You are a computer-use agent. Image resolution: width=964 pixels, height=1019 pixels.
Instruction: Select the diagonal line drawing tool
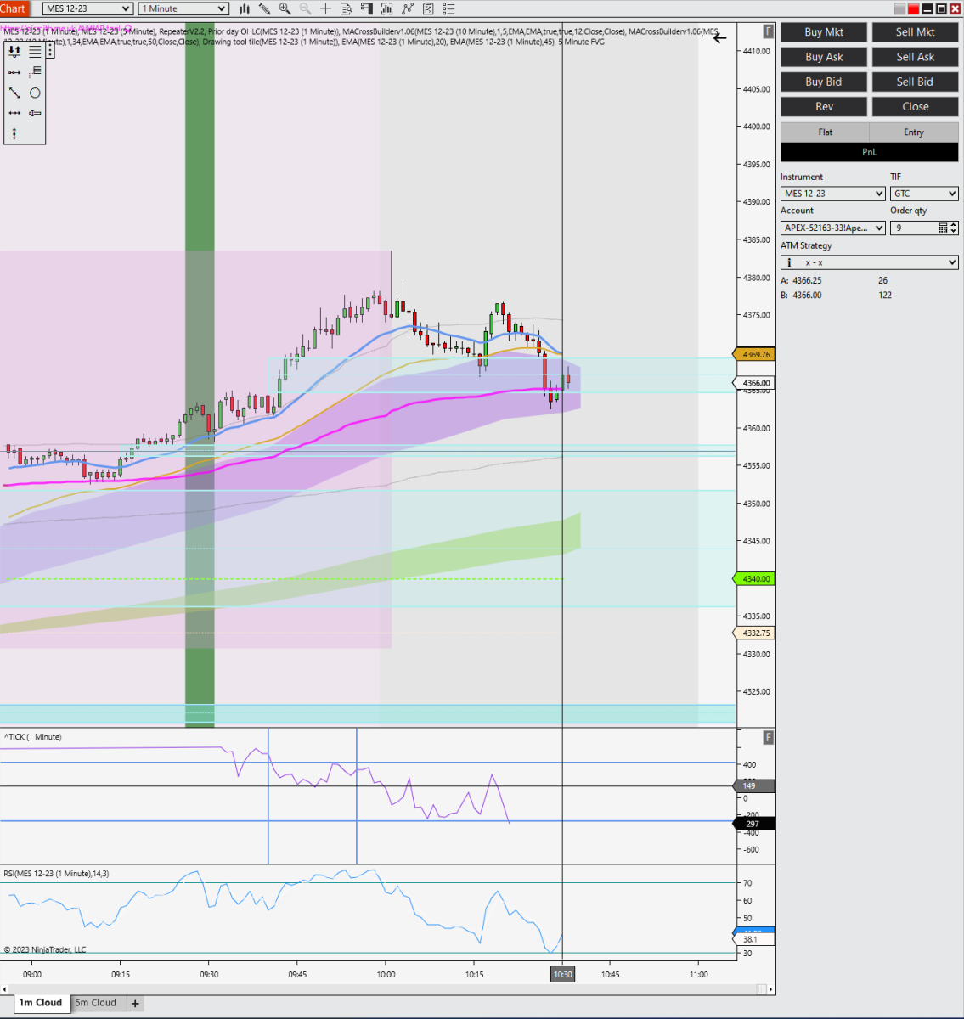pos(14,93)
